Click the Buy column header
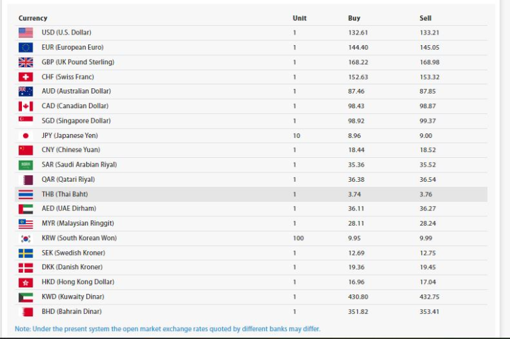 (354, 18)
